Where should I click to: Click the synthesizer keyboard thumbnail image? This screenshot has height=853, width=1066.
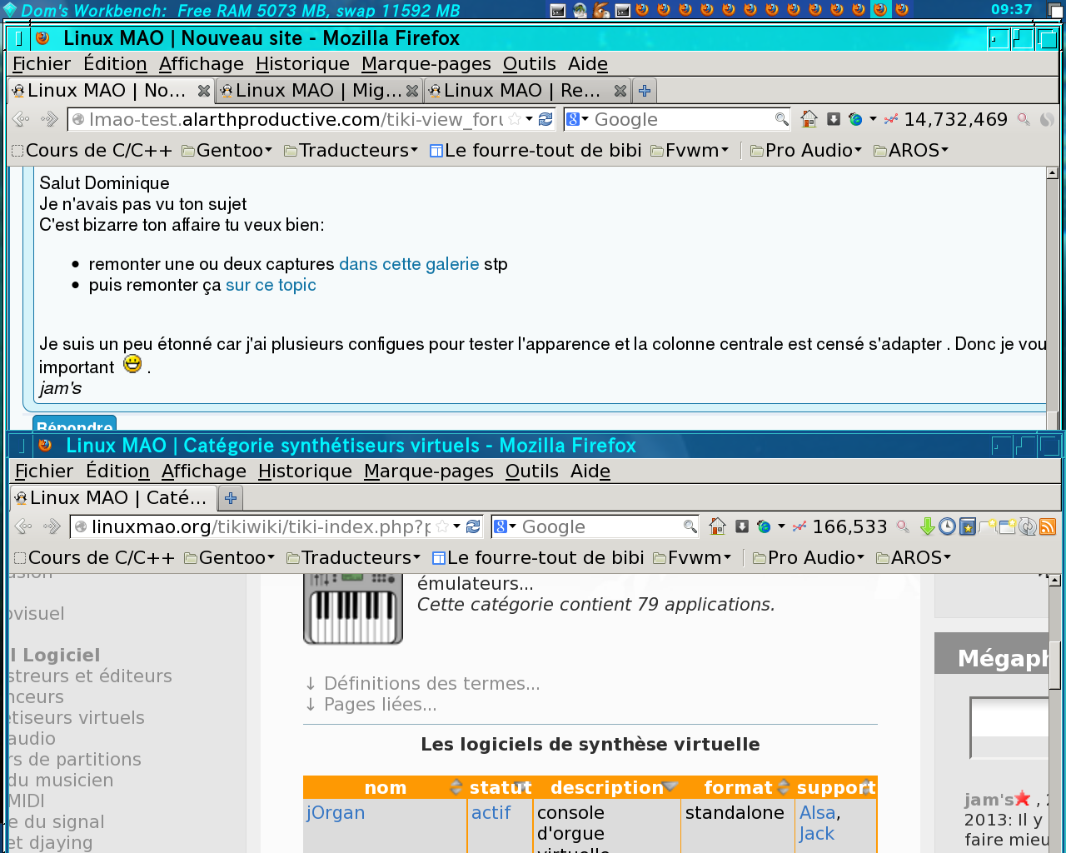click(x=353, y=609)
